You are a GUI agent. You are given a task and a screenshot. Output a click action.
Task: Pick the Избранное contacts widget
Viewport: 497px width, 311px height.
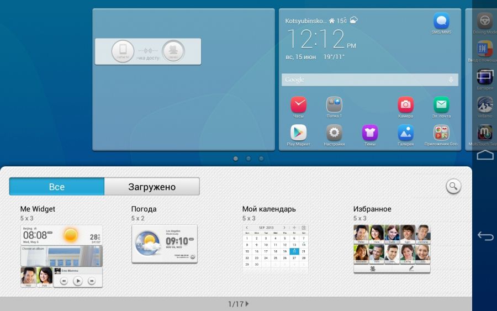click(x=392, y=249)
